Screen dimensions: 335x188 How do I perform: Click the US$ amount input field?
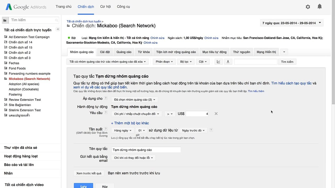tap(197, 114)
